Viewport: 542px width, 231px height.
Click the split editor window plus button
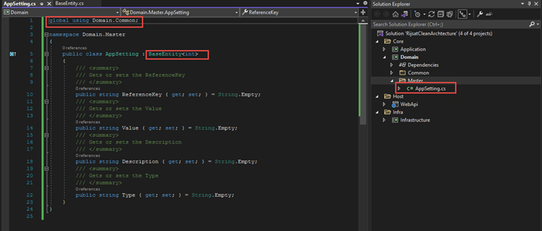pyautogui.click(x=363, y=12)
